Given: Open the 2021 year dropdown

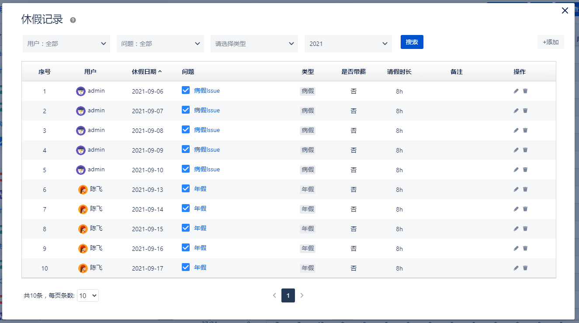Looking at the screenshot, I should pos(348,44).
